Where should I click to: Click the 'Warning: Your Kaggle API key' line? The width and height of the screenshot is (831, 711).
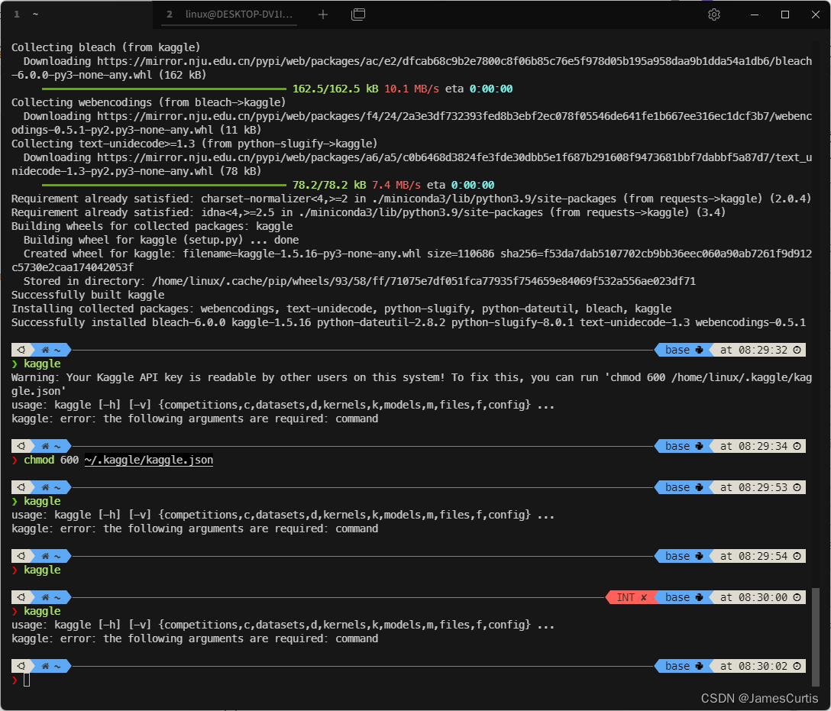coord(412,384)
